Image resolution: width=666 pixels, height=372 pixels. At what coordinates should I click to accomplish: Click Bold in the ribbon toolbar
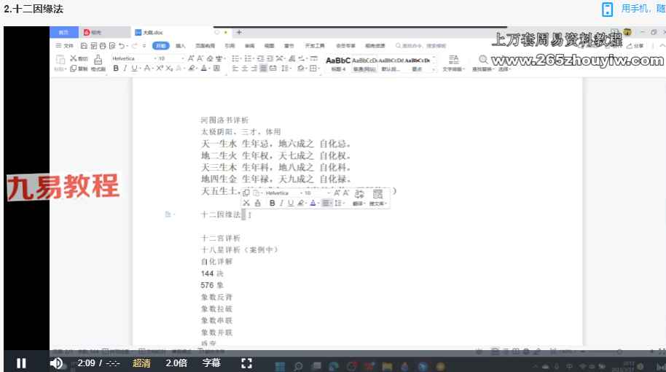pos(116,69)
